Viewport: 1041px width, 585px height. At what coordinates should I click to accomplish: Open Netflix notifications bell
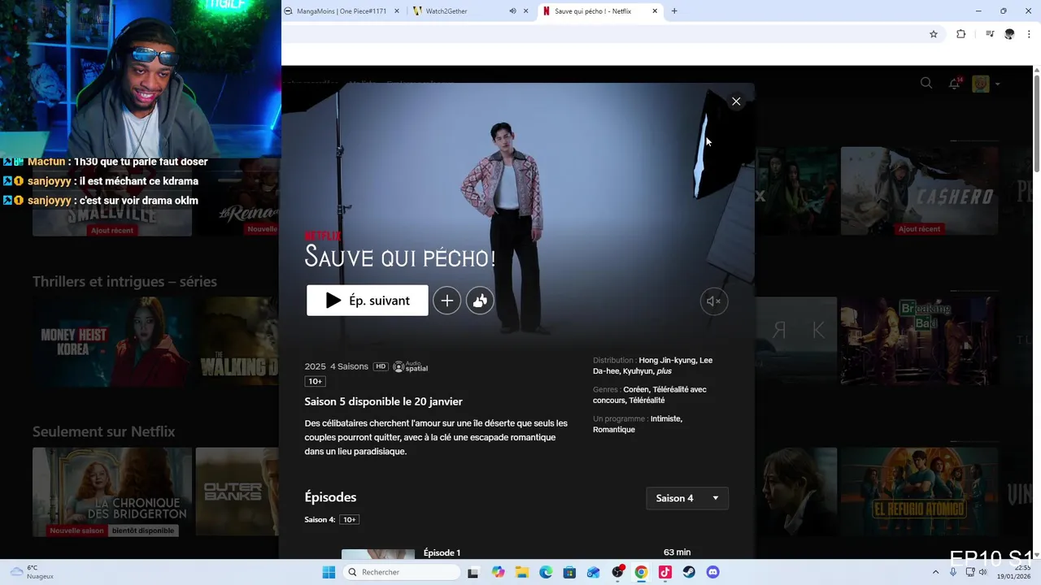pos(955,83)
